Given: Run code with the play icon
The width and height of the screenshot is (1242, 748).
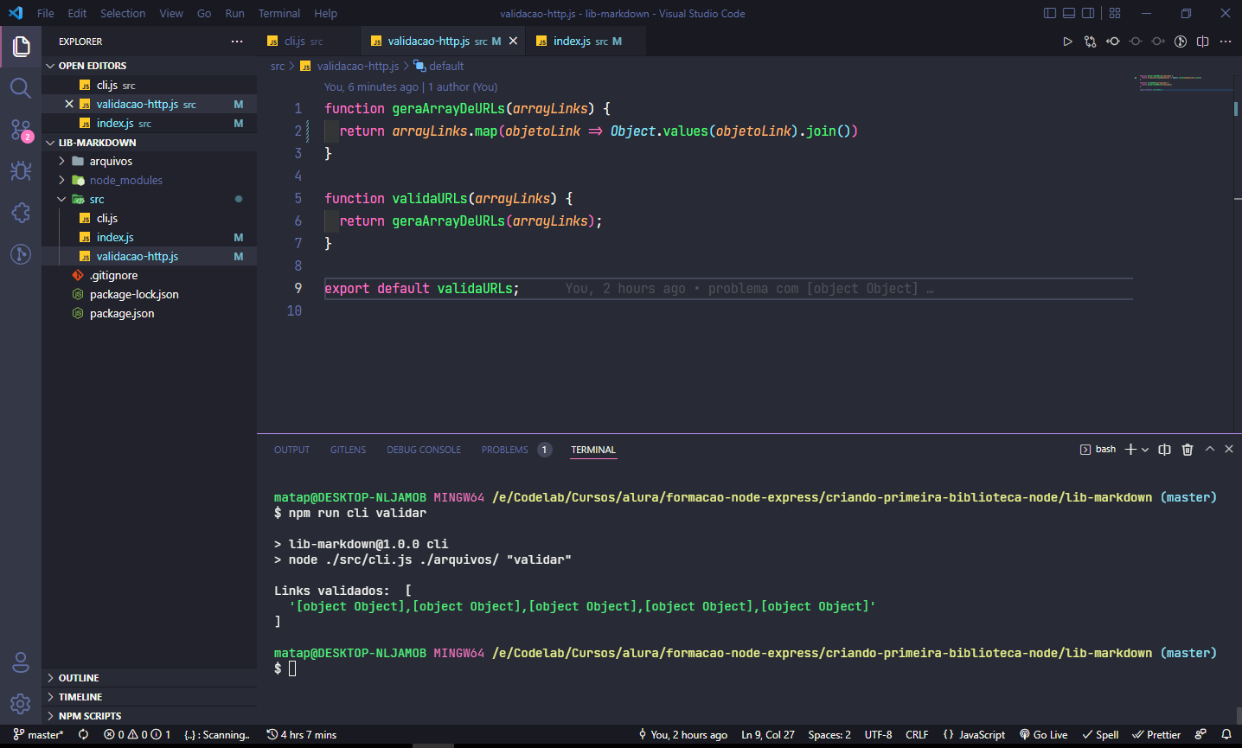Looking at the screenshot, I should tap(1067, 42).
